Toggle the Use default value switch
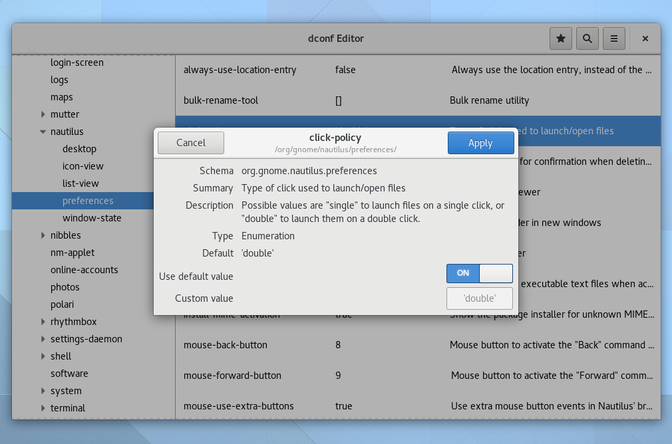This screenshot has width=672, height=444. coord(480,273)
